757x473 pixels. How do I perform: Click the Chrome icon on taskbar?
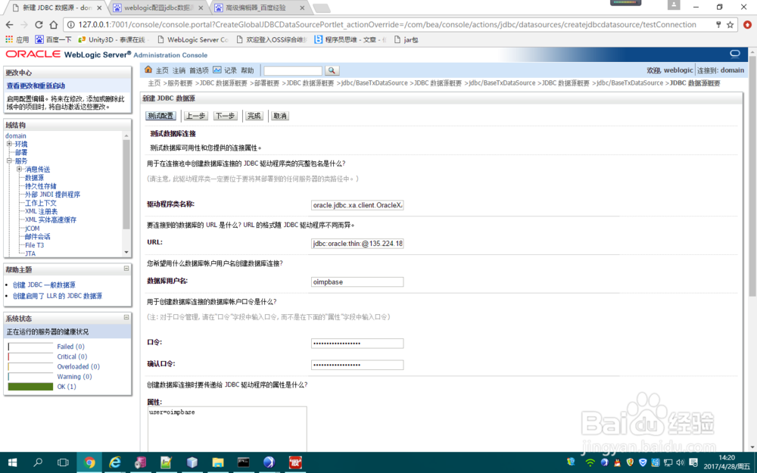pos(89,462)
